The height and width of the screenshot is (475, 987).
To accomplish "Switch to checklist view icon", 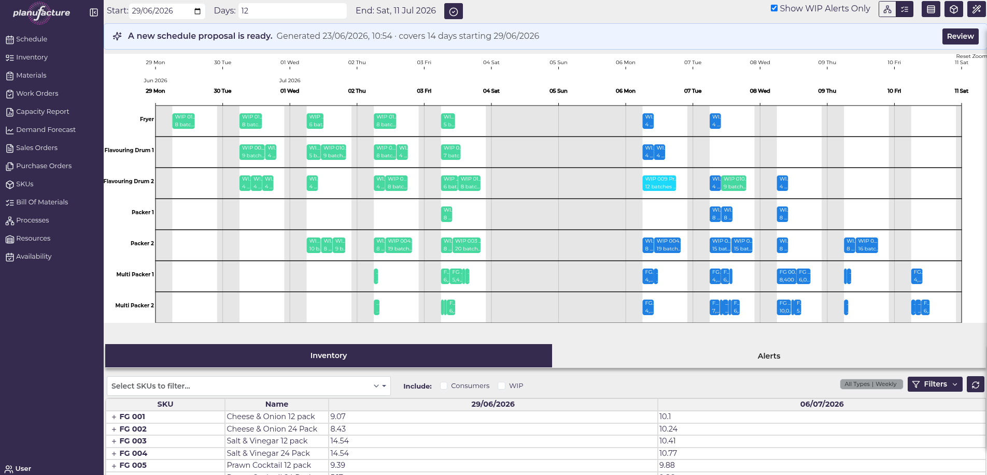I will pyautogui.click(x=905, y=9).
